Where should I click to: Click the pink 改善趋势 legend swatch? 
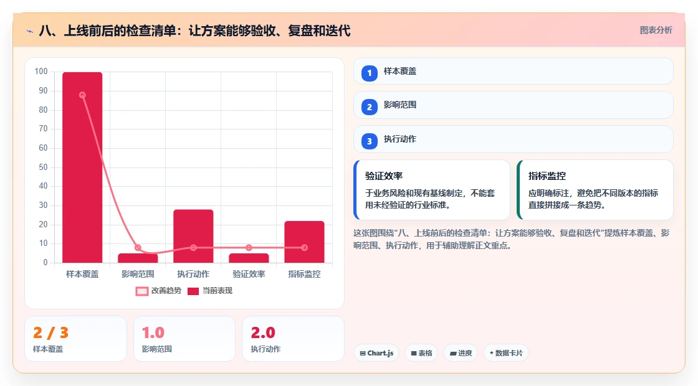[141, 291]
